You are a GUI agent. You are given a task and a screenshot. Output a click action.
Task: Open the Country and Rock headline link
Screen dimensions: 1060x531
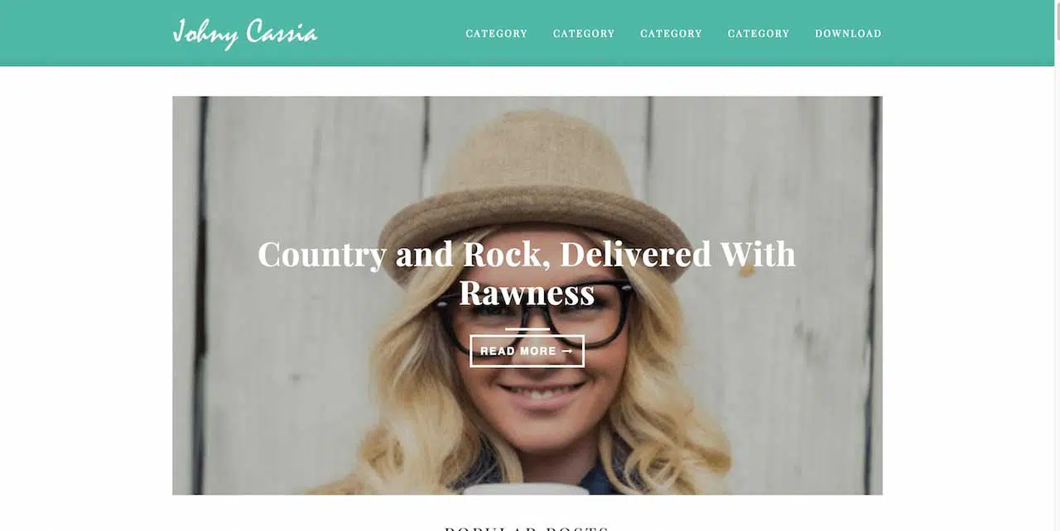pos(527,273)
